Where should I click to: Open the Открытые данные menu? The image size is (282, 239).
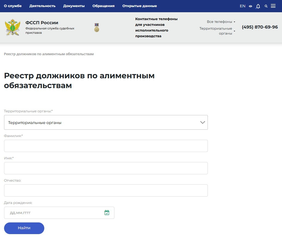[140, 6]
